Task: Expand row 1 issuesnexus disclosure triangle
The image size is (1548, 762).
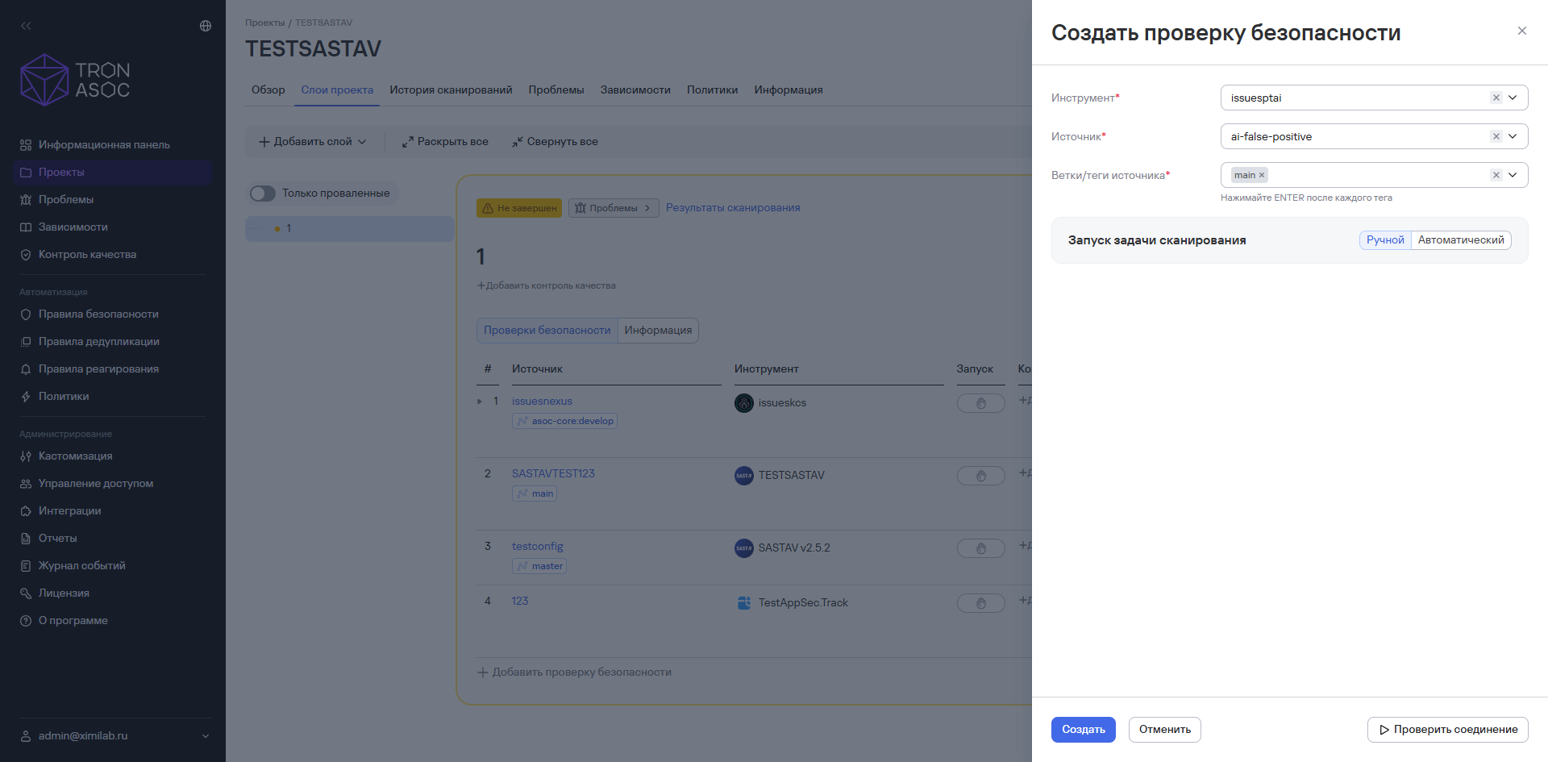Action: coord(480,402)
